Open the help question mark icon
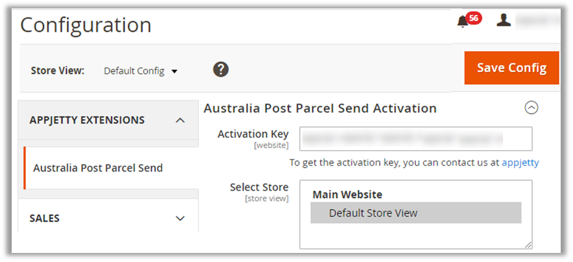Screen dimensions: 573x262 (x=220, y=69)
